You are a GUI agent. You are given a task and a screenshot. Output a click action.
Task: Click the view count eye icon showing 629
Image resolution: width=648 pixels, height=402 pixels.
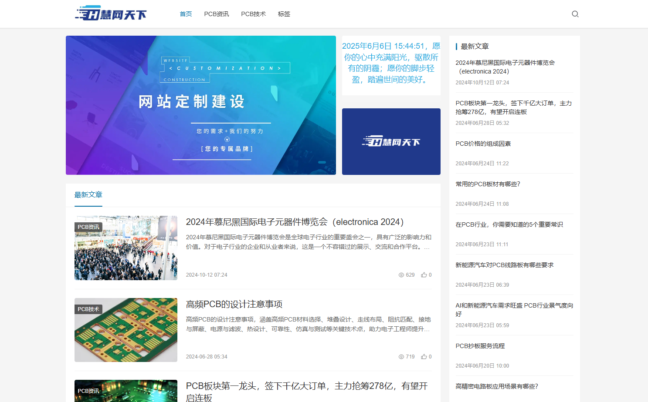(401, 275)
